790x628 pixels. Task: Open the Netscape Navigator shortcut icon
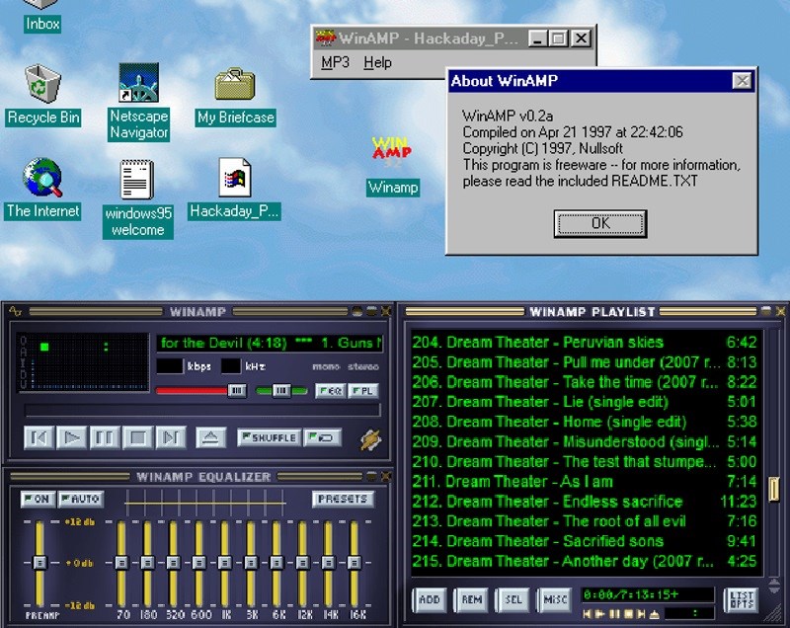tap(138, 83)
